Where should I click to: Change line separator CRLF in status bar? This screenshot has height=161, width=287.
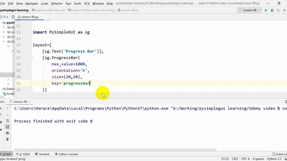coord(235,159)
